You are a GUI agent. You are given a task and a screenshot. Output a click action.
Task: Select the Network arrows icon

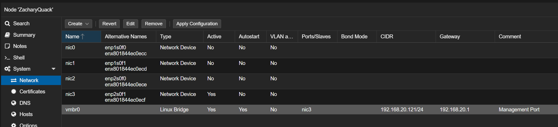(x=14, y=80)
